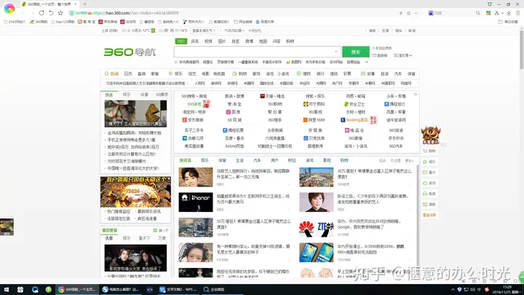Open the 携程旅行 site link
This screenshot has height=295, width=524.
(394, 104)
